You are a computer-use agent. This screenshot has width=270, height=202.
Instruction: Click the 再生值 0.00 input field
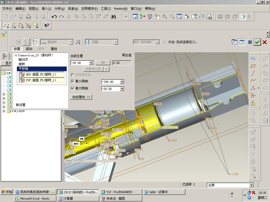click(x=122, y=63)
